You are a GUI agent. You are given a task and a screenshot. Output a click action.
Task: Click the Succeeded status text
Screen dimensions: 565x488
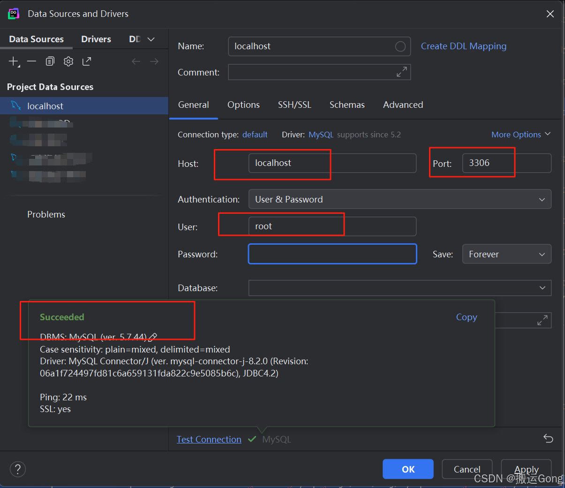(62, 317)
